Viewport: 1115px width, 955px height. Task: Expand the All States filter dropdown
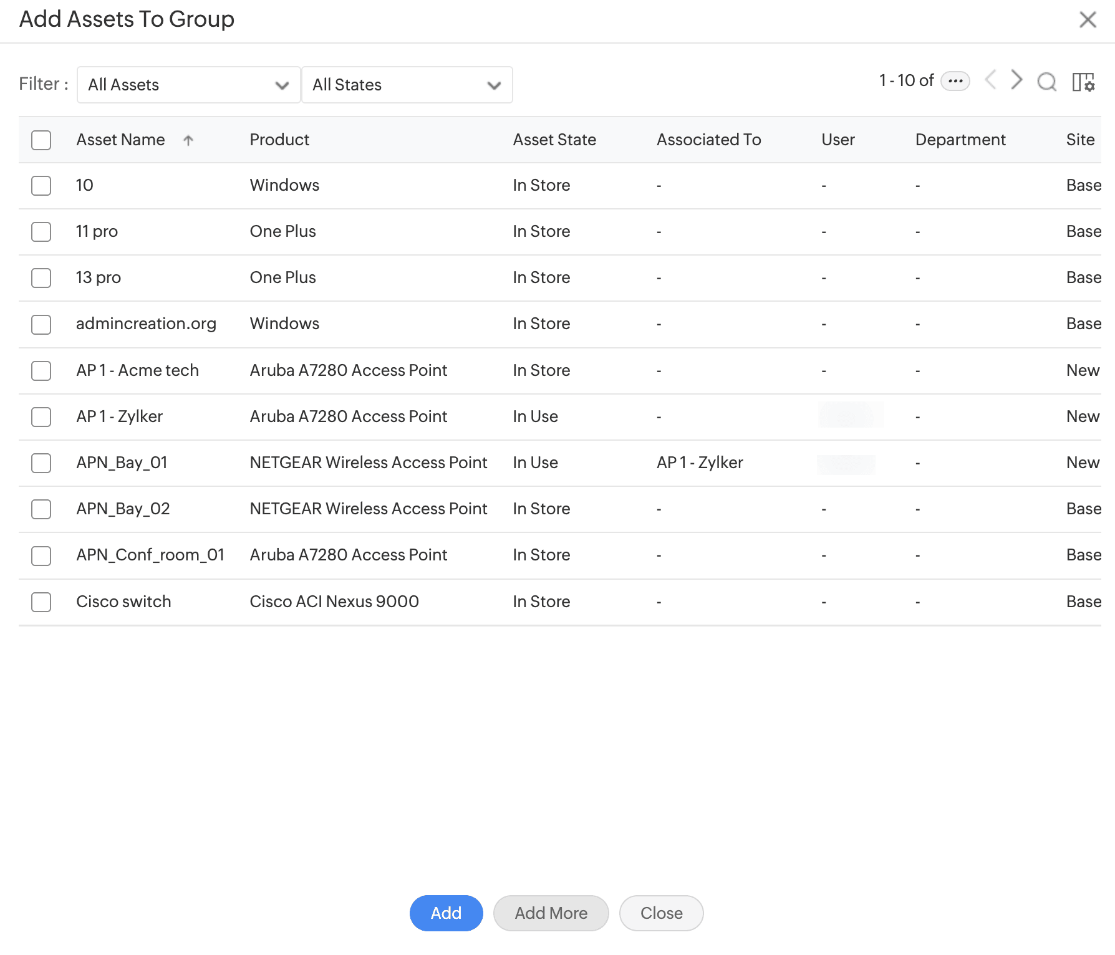point(407,85)
